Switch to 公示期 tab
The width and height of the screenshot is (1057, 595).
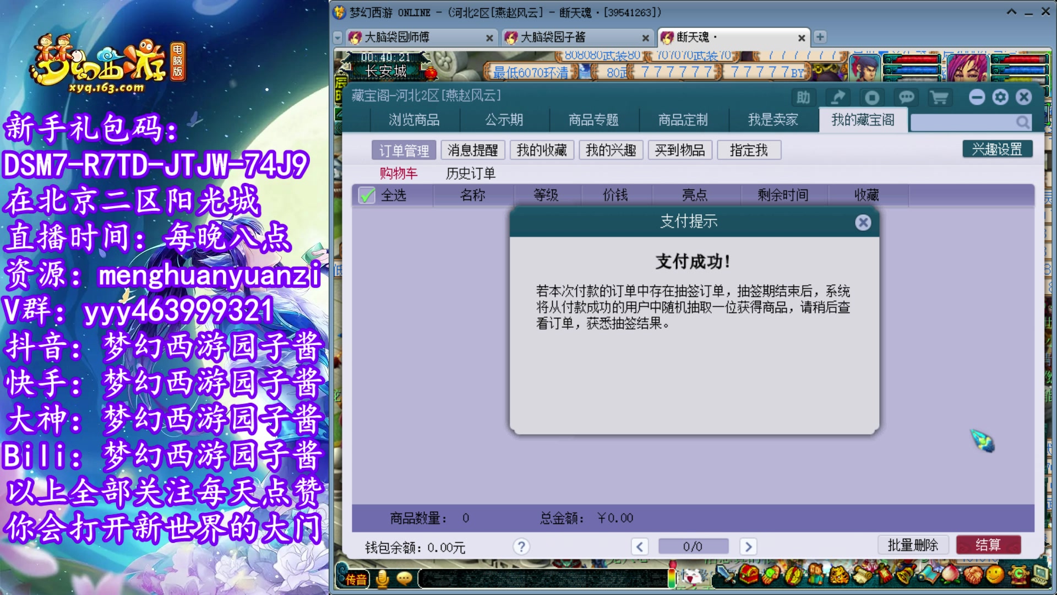504,120
